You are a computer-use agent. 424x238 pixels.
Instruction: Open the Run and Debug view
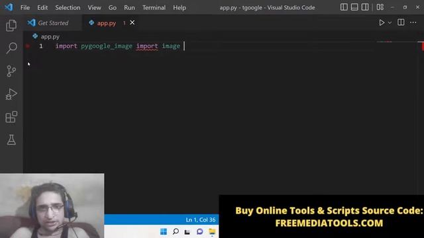point(11,94)
